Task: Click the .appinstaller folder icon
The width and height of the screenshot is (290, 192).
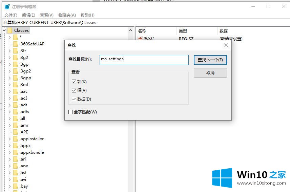Action: pos(15,139)
